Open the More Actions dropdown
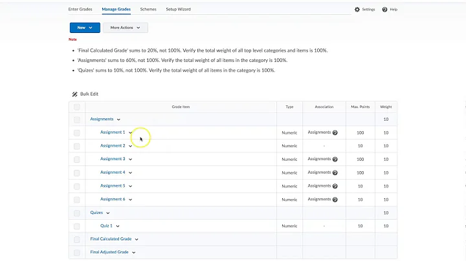The image size is (466, 261). tap(126, 28)
